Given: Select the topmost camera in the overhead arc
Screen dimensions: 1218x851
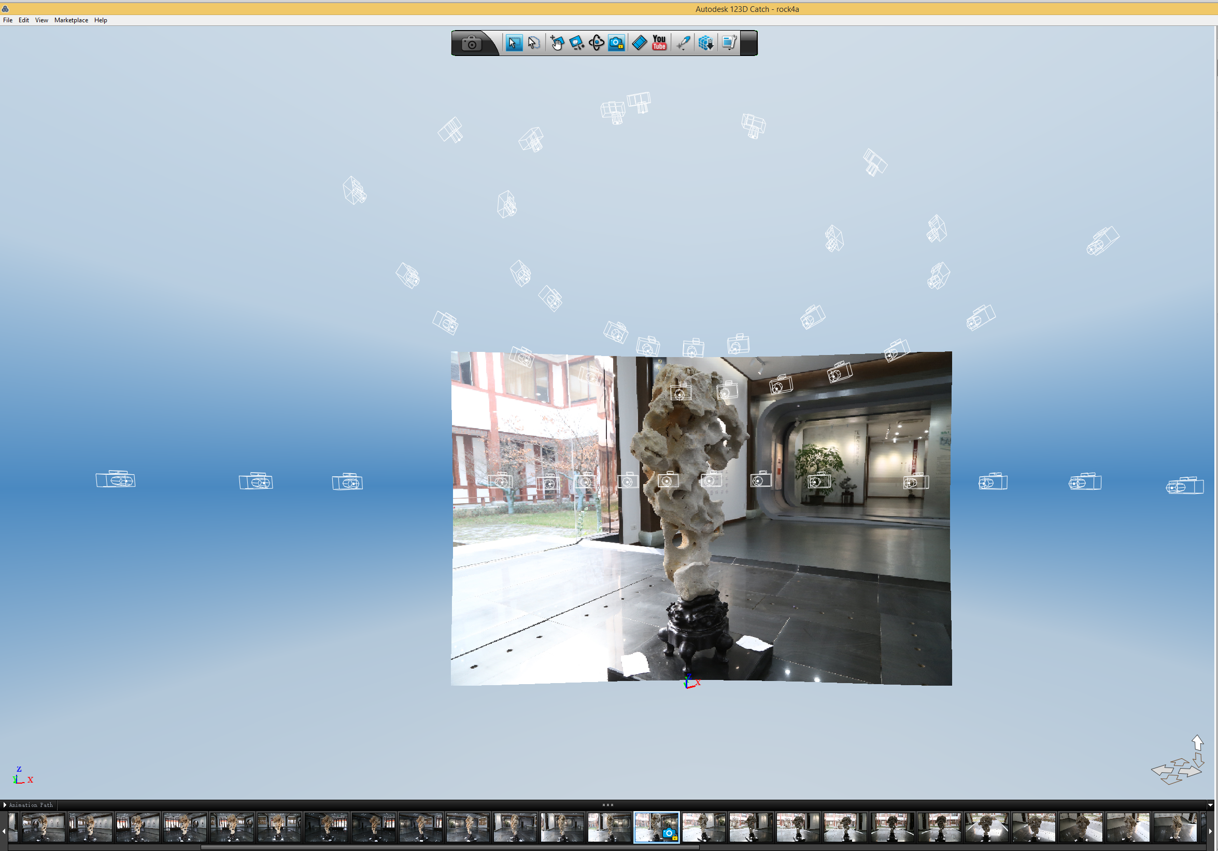Looking at the screenshot, I should (x=639, y=102).
